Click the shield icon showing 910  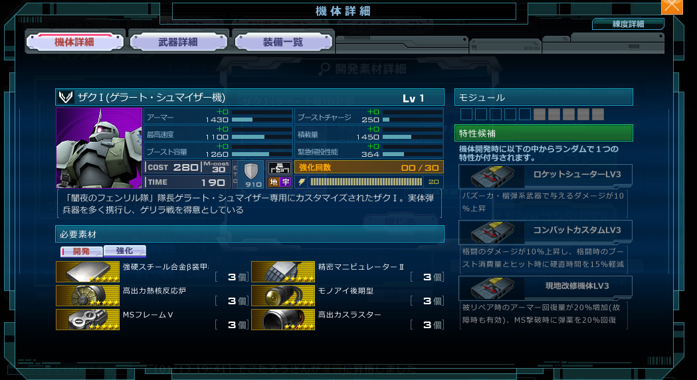click(x=251, y=174)
